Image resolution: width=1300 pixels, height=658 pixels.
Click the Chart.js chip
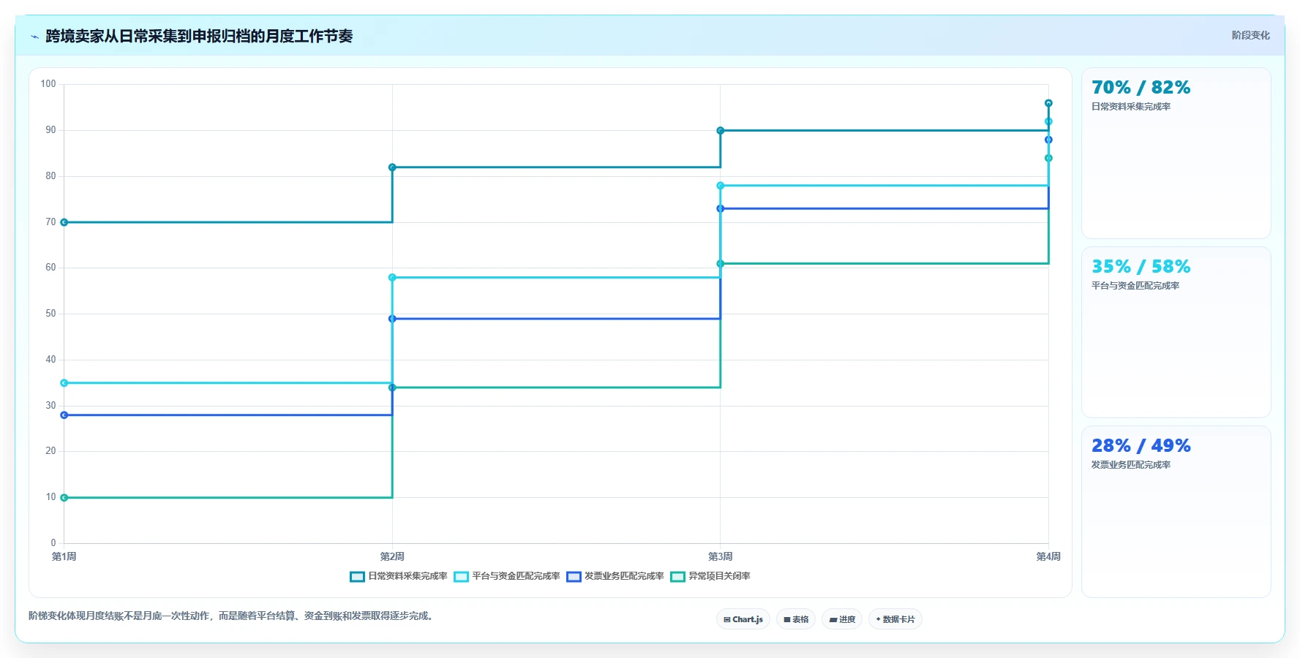point(743,619)
